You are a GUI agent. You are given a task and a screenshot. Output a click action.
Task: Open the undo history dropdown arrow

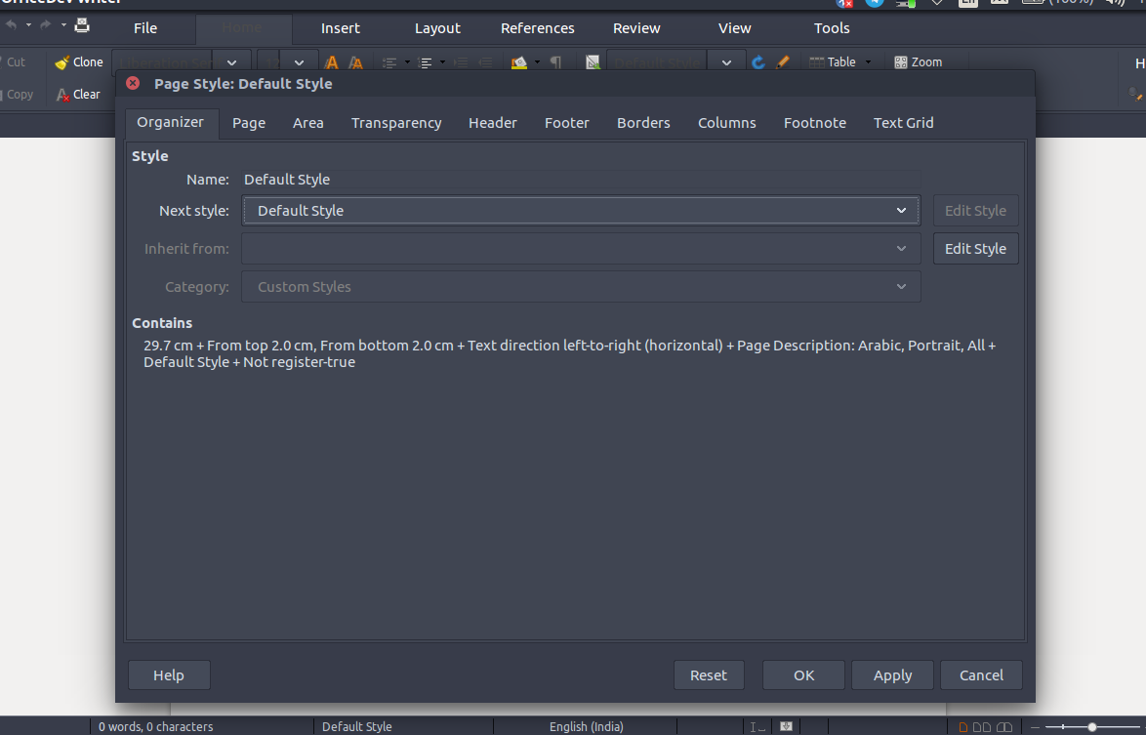pyautogui.click(x=28, y=24)
